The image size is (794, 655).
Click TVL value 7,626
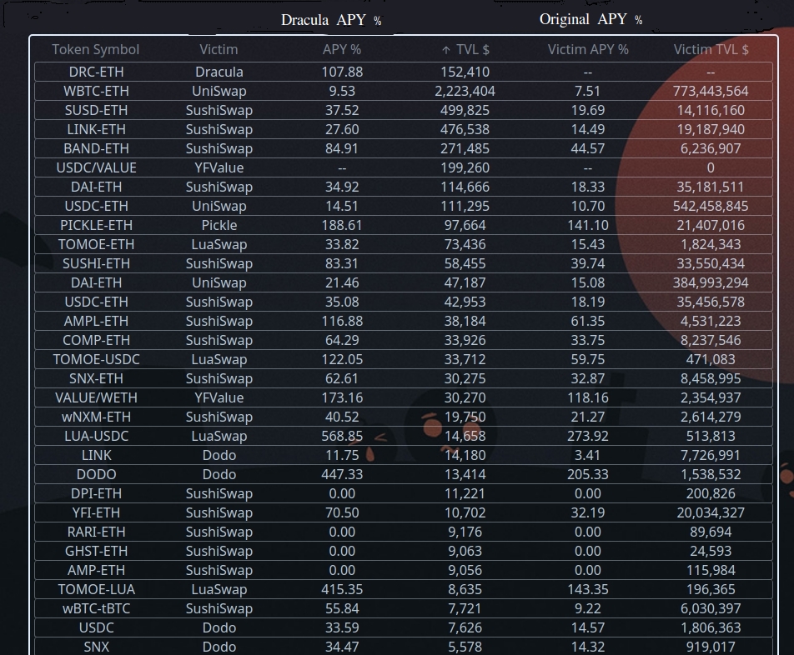pyautogui.click(x=465, y=628)
